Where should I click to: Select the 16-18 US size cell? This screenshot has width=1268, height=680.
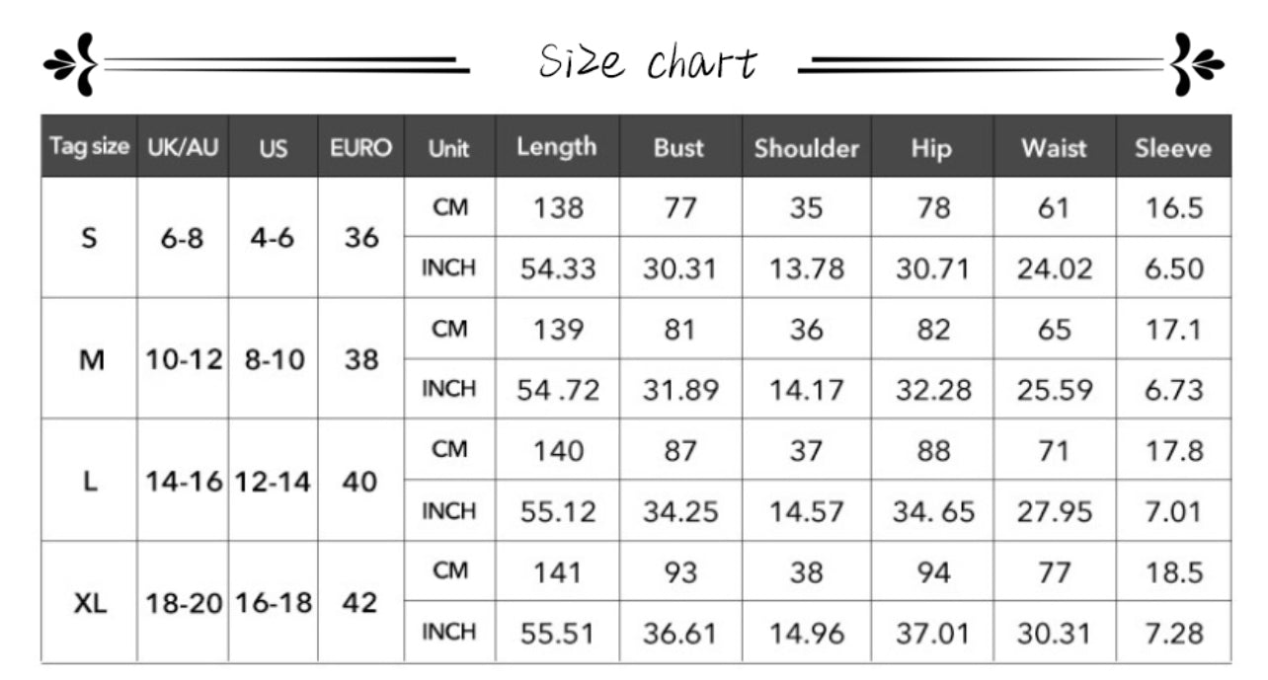[274, 602]
